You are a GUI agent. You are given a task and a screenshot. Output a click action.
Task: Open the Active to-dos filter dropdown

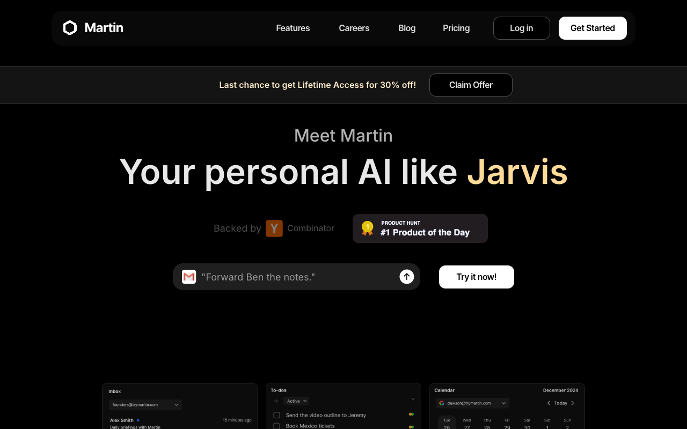tap(296, 401)
